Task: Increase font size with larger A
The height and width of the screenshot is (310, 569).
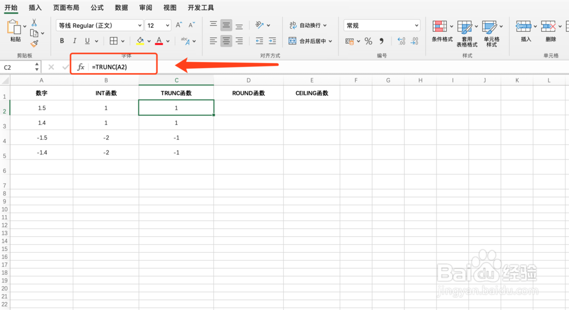Action: pyautogui.click(x=179, y=25)
